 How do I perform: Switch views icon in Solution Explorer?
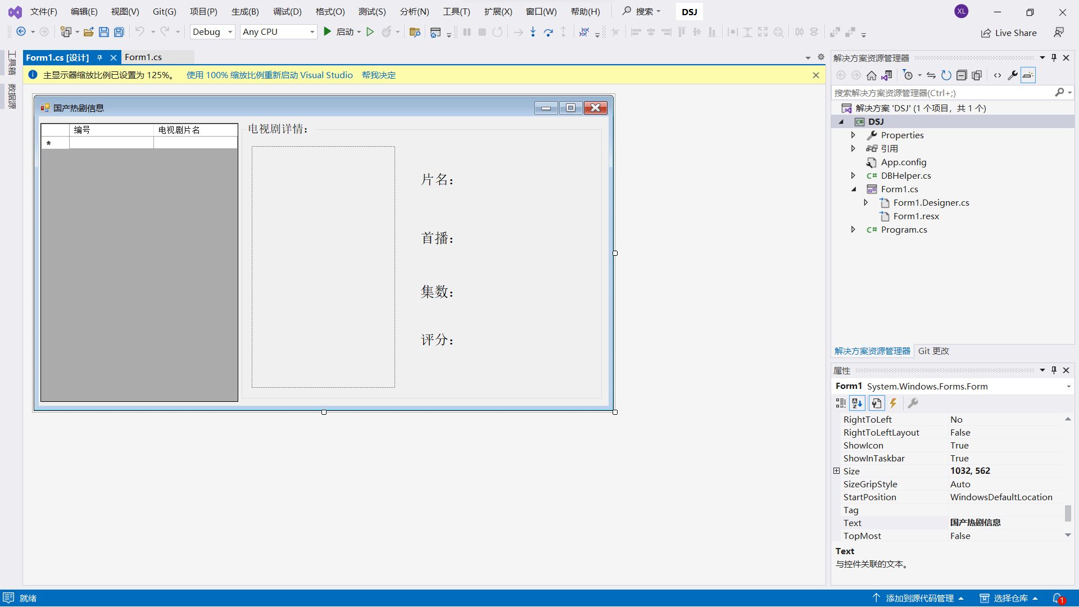pyautogui.click(x=887, y=75)
